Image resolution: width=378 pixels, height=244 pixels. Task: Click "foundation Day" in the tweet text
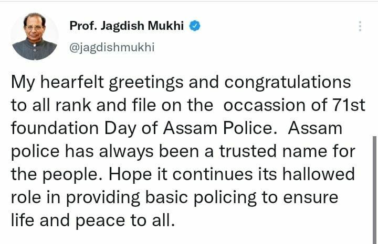coord(73,129)
